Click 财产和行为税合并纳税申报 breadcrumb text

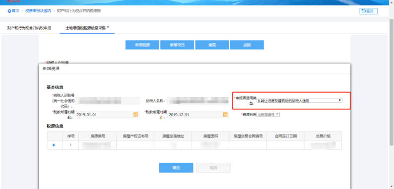coord(79,11)
